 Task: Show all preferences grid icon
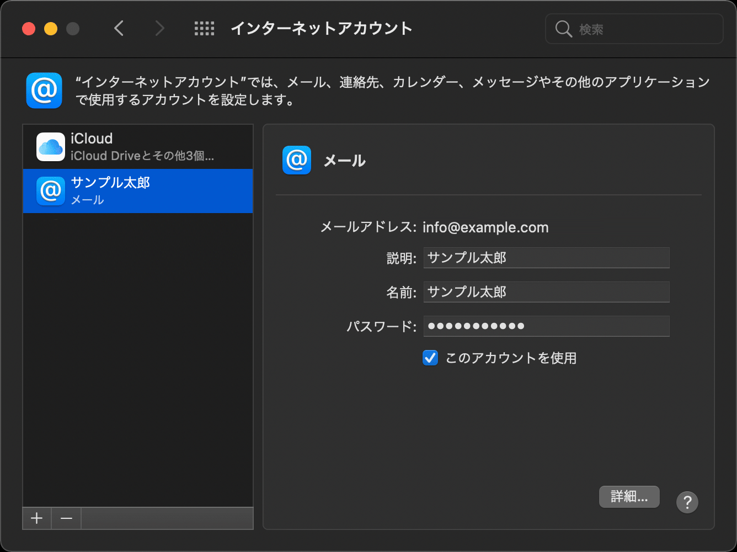pos(204,29)
